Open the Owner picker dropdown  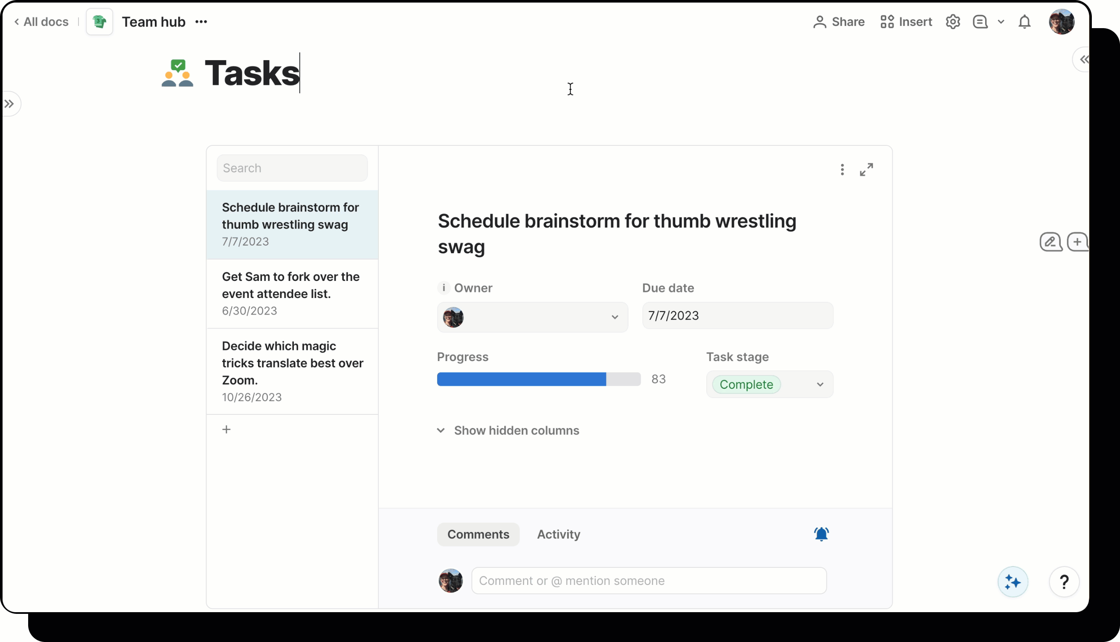(615, 317)
